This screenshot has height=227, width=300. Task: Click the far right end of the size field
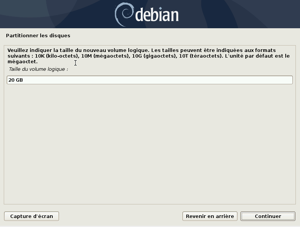click(x=289, y=80)
